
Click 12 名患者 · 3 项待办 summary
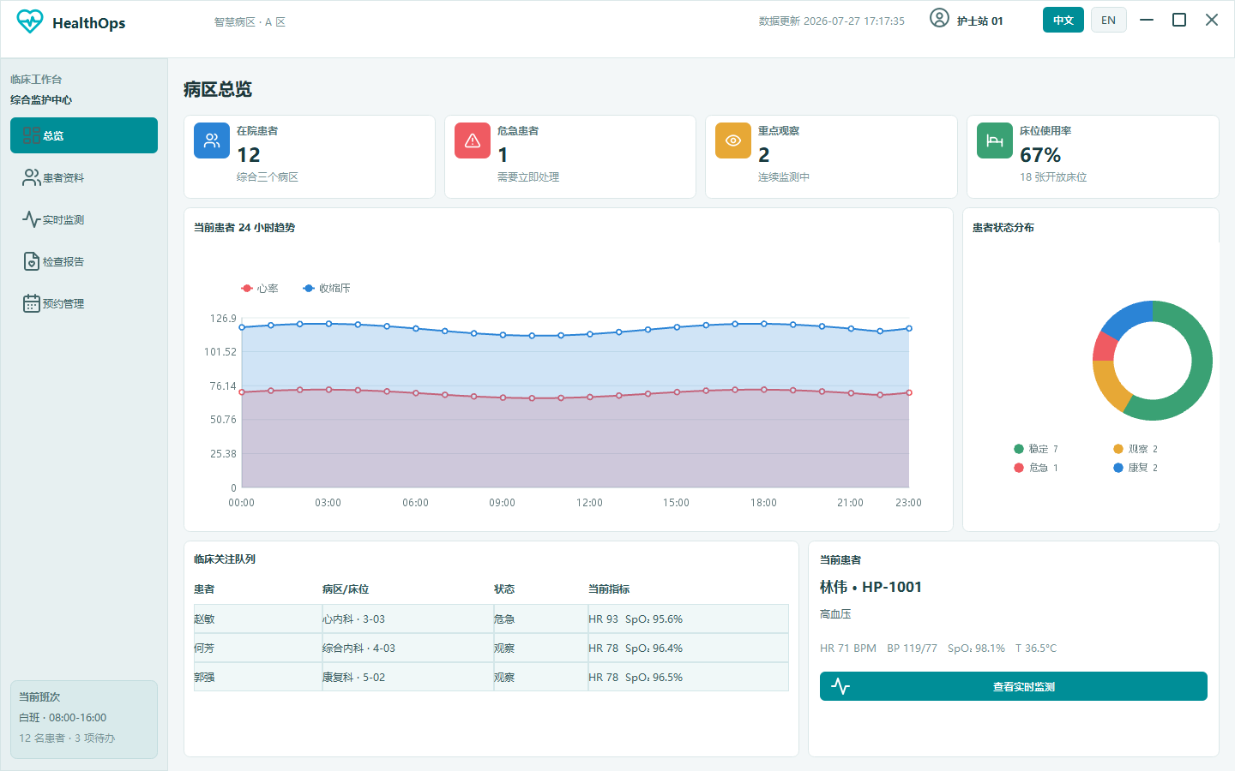tap(67, 738)
